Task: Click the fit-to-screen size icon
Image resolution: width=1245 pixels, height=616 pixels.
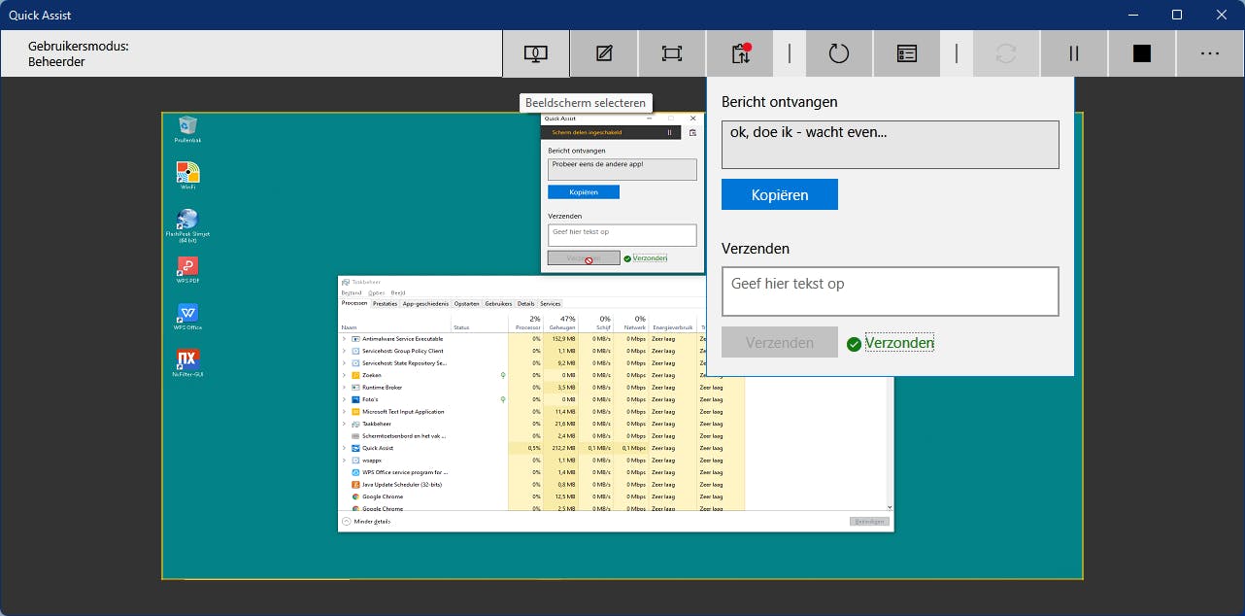Action: [x=672, y=53]
